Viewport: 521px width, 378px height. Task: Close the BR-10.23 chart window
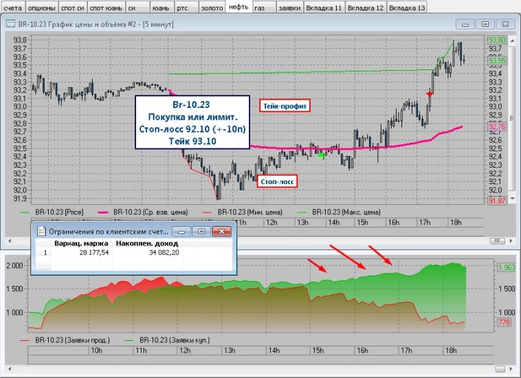pyautogui.click(x=505, y=24)
